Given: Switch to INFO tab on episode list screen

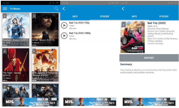Looking at the screenshot, I should 75,16.
